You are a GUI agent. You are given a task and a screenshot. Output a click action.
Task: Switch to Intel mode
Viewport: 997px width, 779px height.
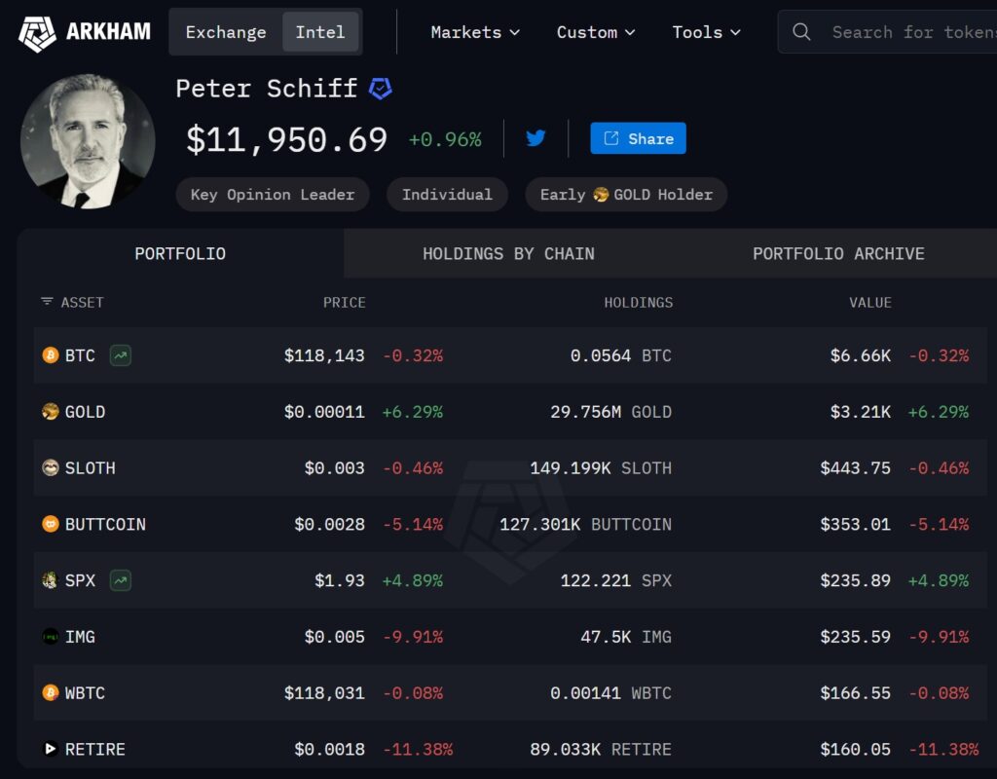click(x=320, y=32)
